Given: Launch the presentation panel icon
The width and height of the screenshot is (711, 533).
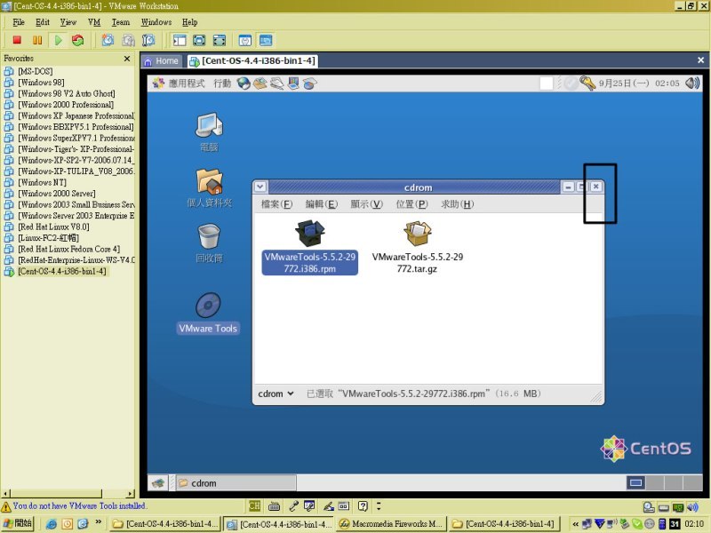Looking at the screenshot, I should coord(293,84).
